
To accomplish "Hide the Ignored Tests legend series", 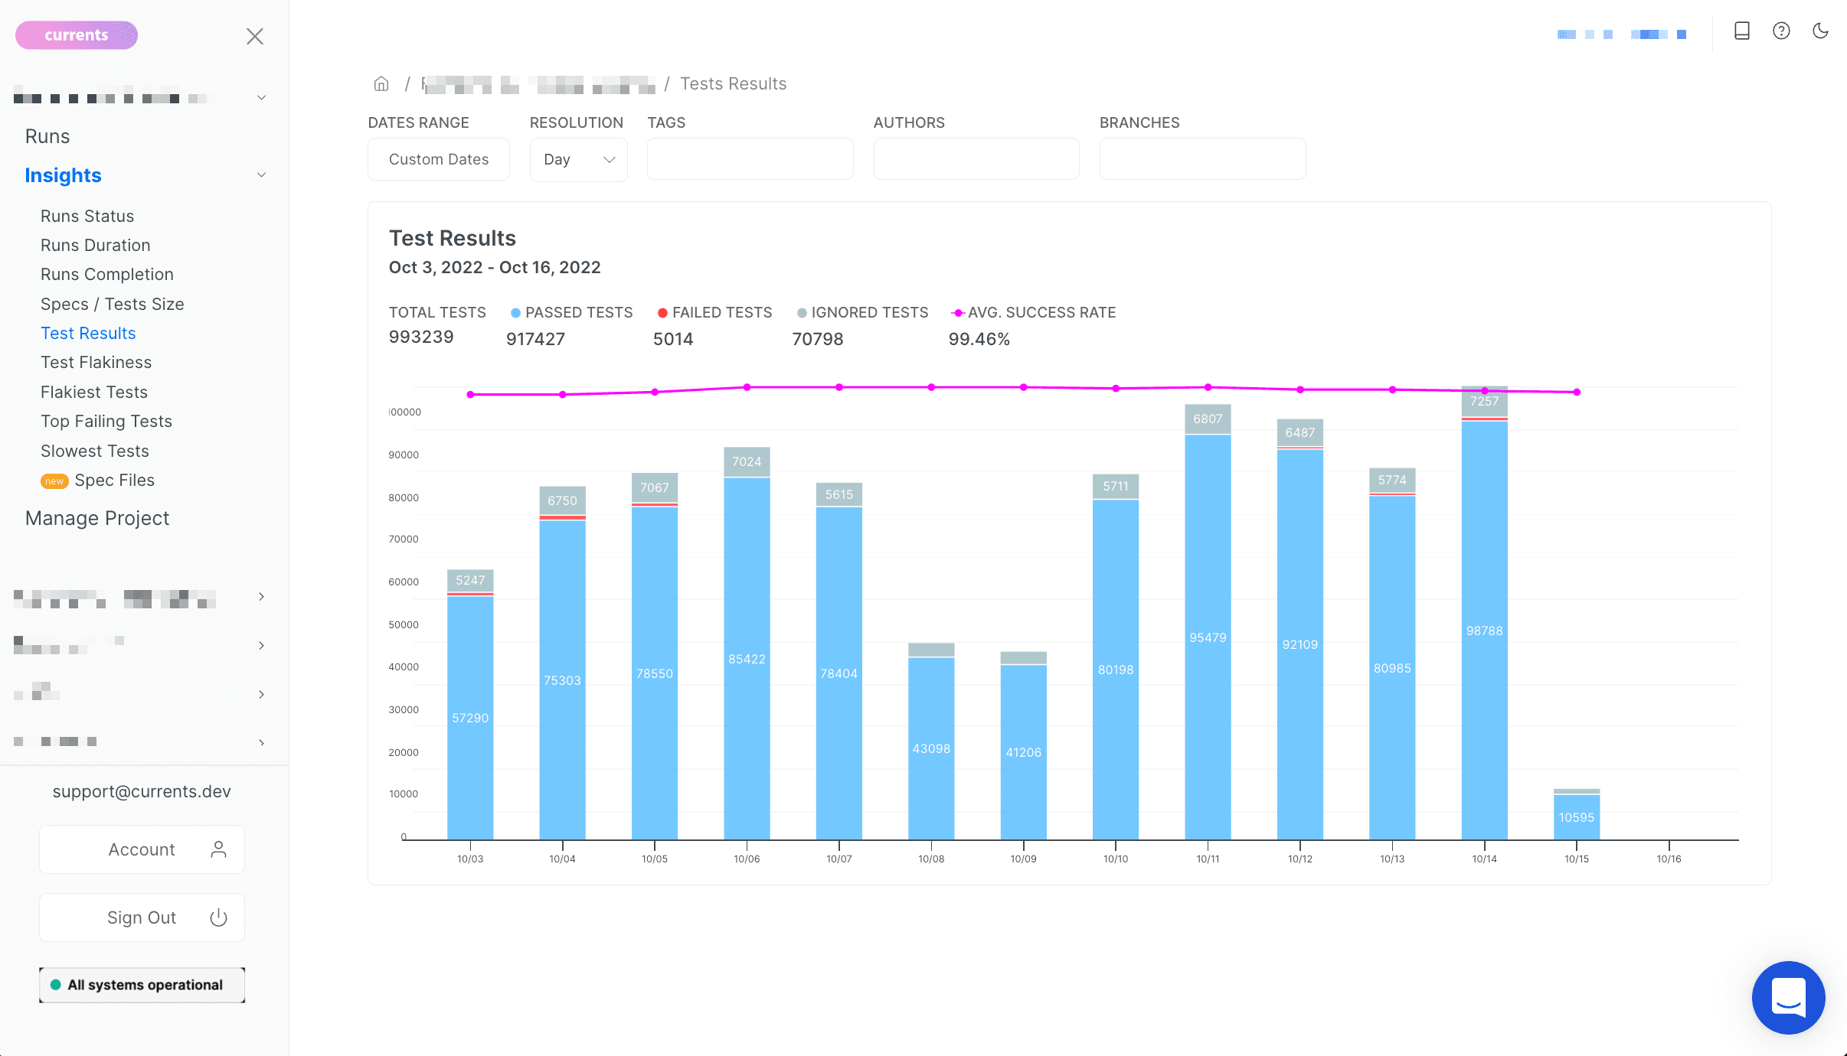I will (x=862, y=312).
